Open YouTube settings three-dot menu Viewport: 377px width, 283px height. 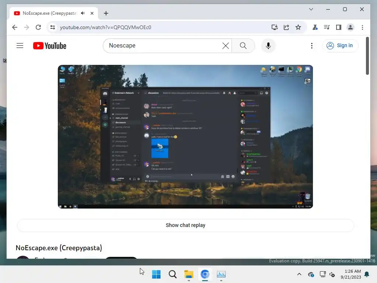(311, 45)
